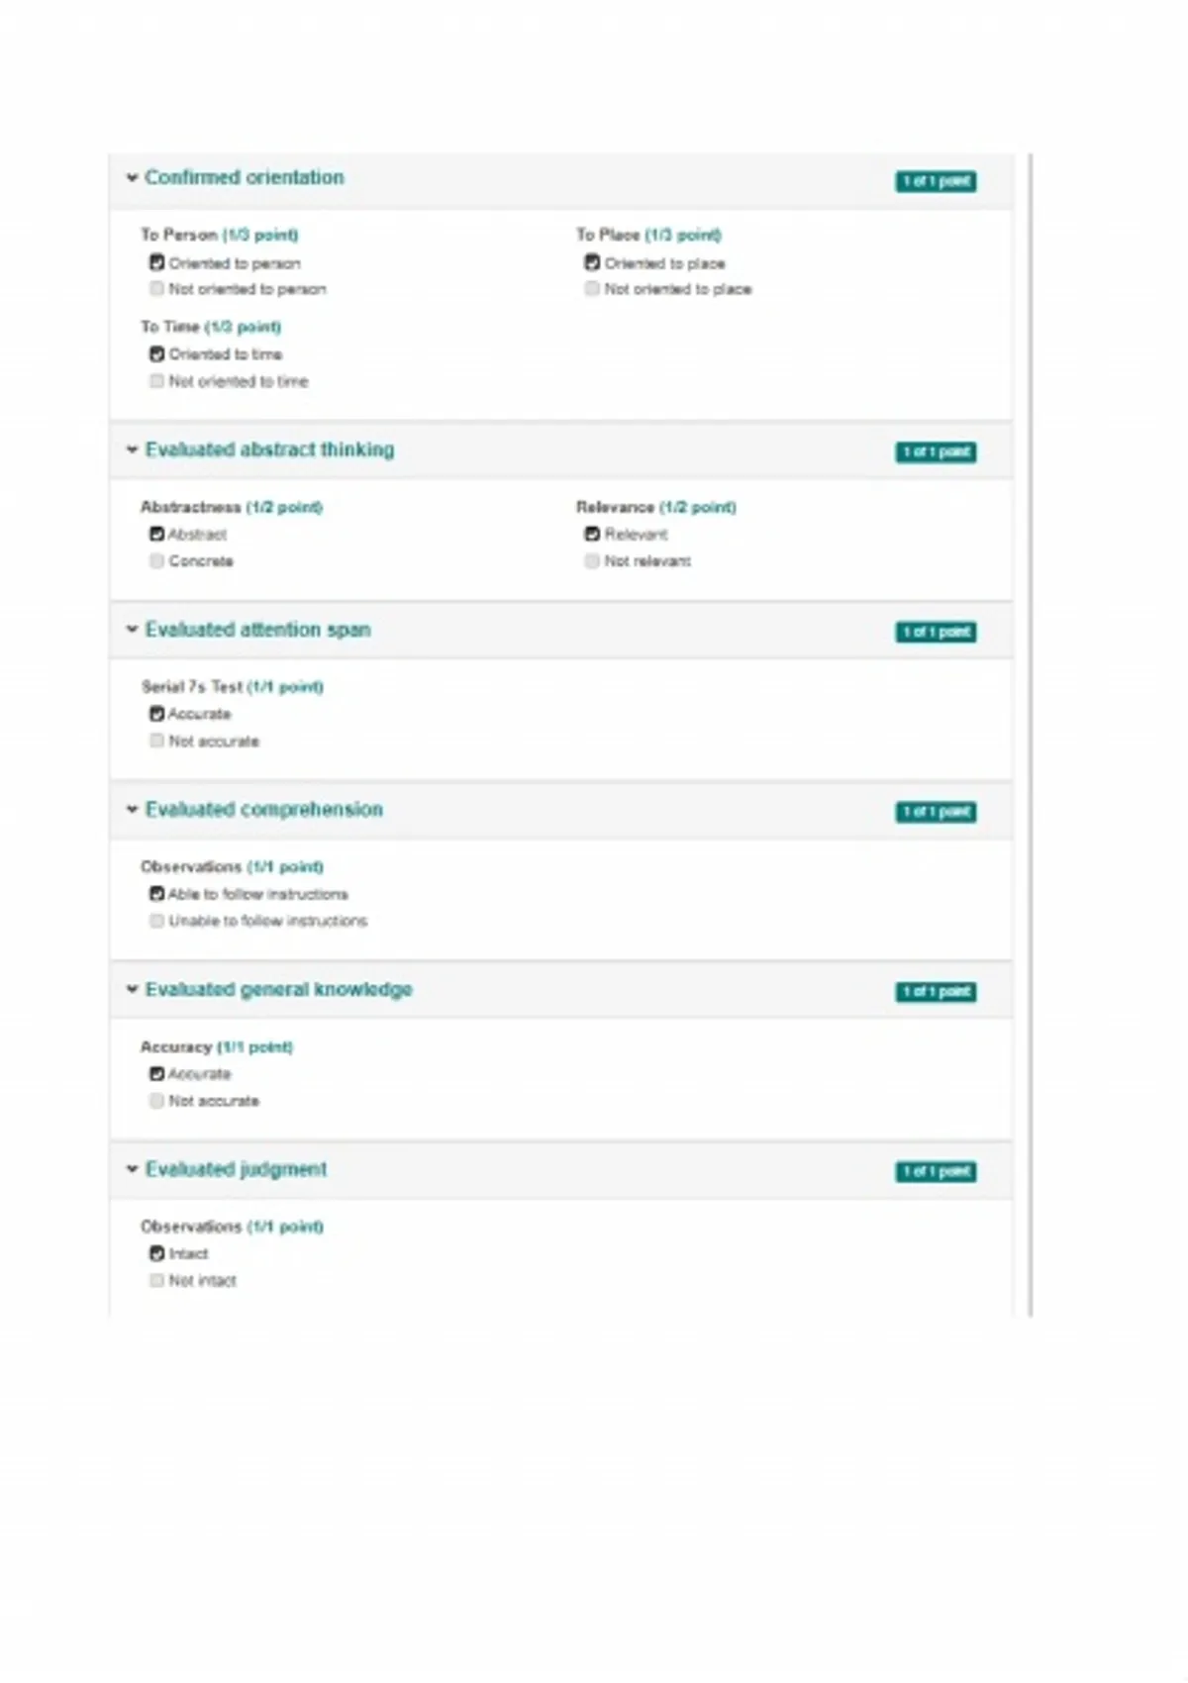The image size is (1188, 1683).
Task: Check the Not intact judgment checkbox
Action: [156, 1281]
